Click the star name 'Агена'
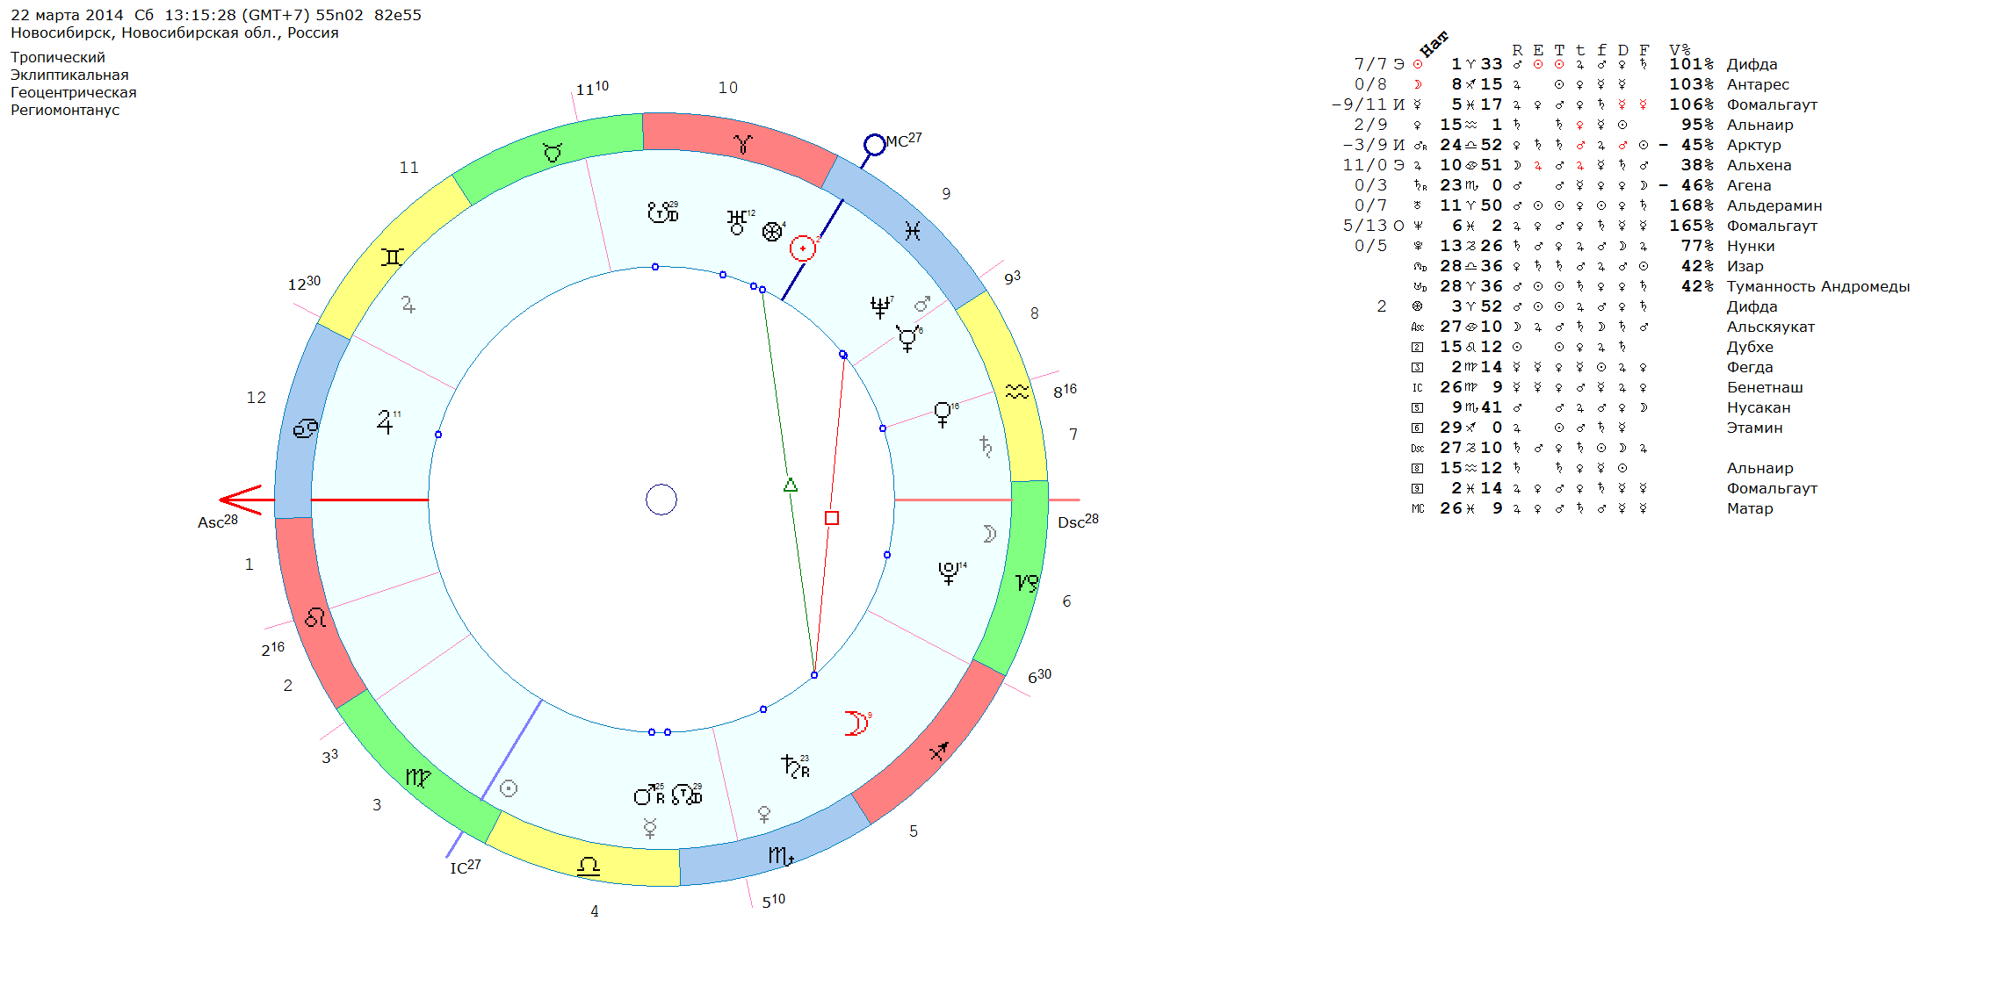2016x1000 pixels. (1749, 185)
